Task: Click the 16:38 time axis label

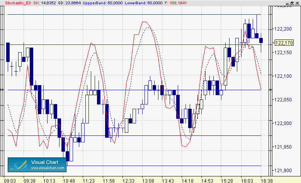Action: coord(267,181)
